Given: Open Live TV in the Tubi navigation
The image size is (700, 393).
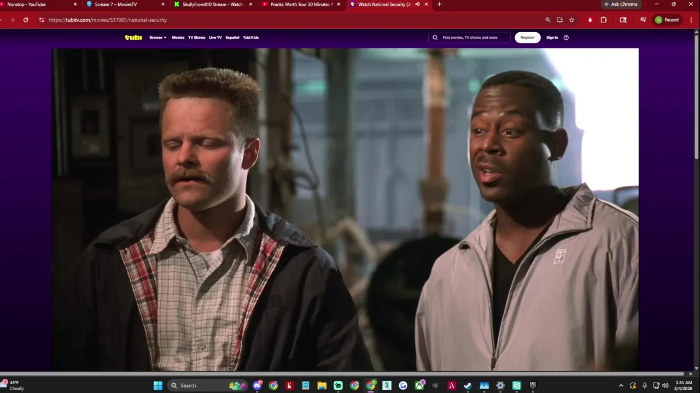Looking at the screenshot, I should click(215, 38).
